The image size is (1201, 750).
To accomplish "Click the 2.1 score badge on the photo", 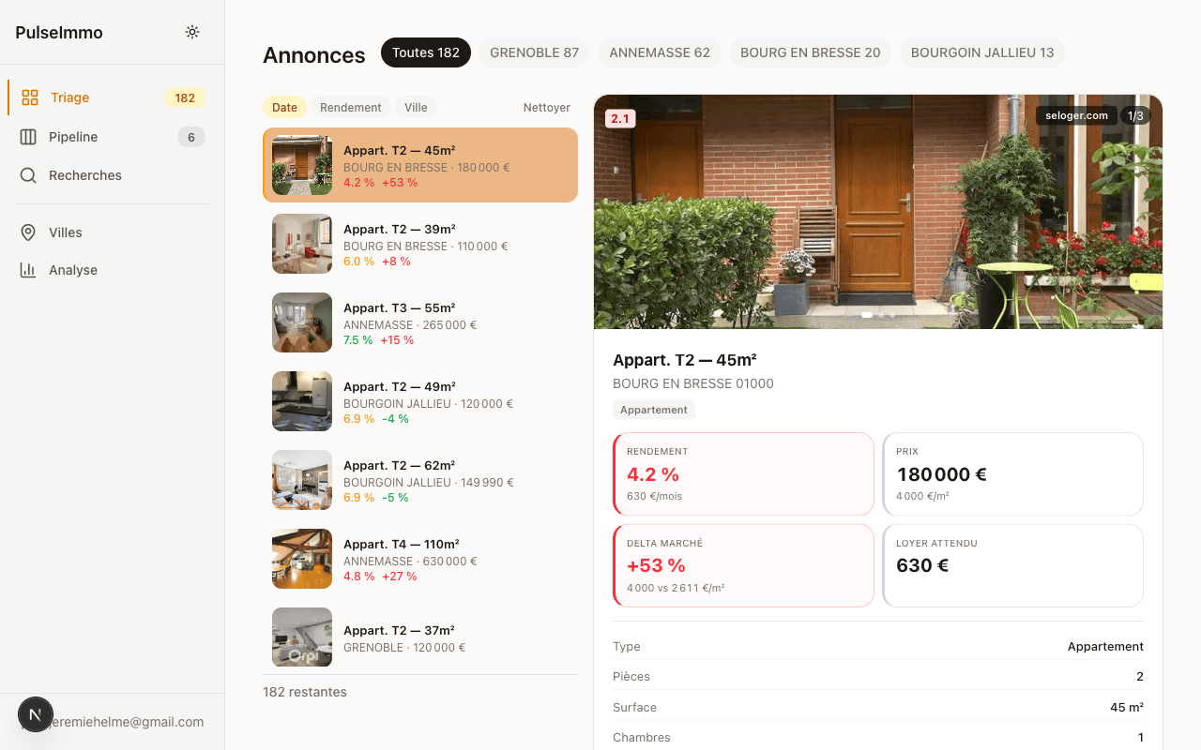I will [x=620, y=118].
